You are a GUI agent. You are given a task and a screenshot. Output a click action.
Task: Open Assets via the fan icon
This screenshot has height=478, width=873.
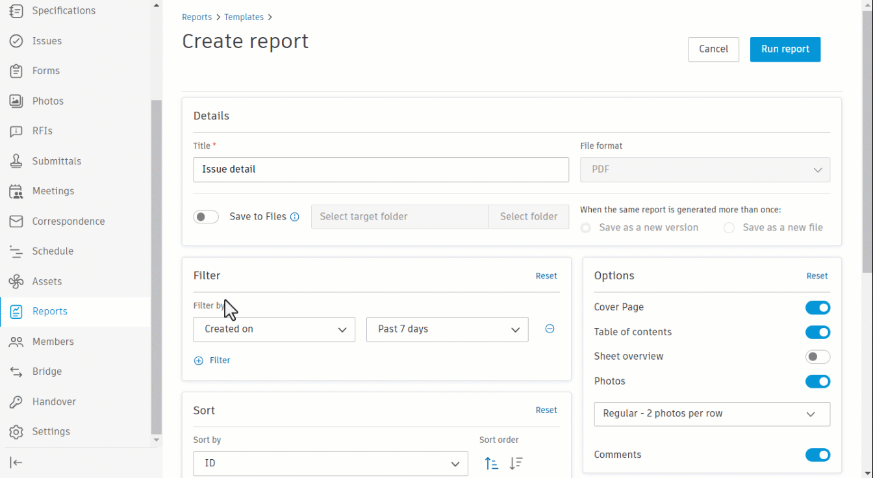pos(16,281)
